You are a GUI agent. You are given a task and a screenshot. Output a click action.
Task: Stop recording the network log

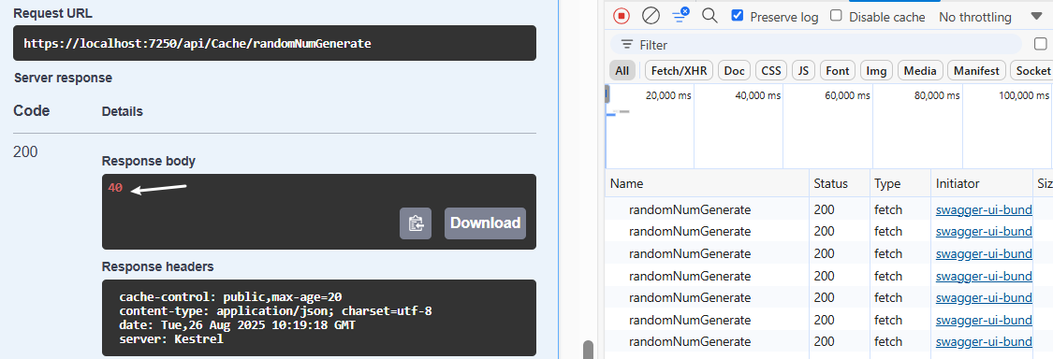(x=622, y=16)
